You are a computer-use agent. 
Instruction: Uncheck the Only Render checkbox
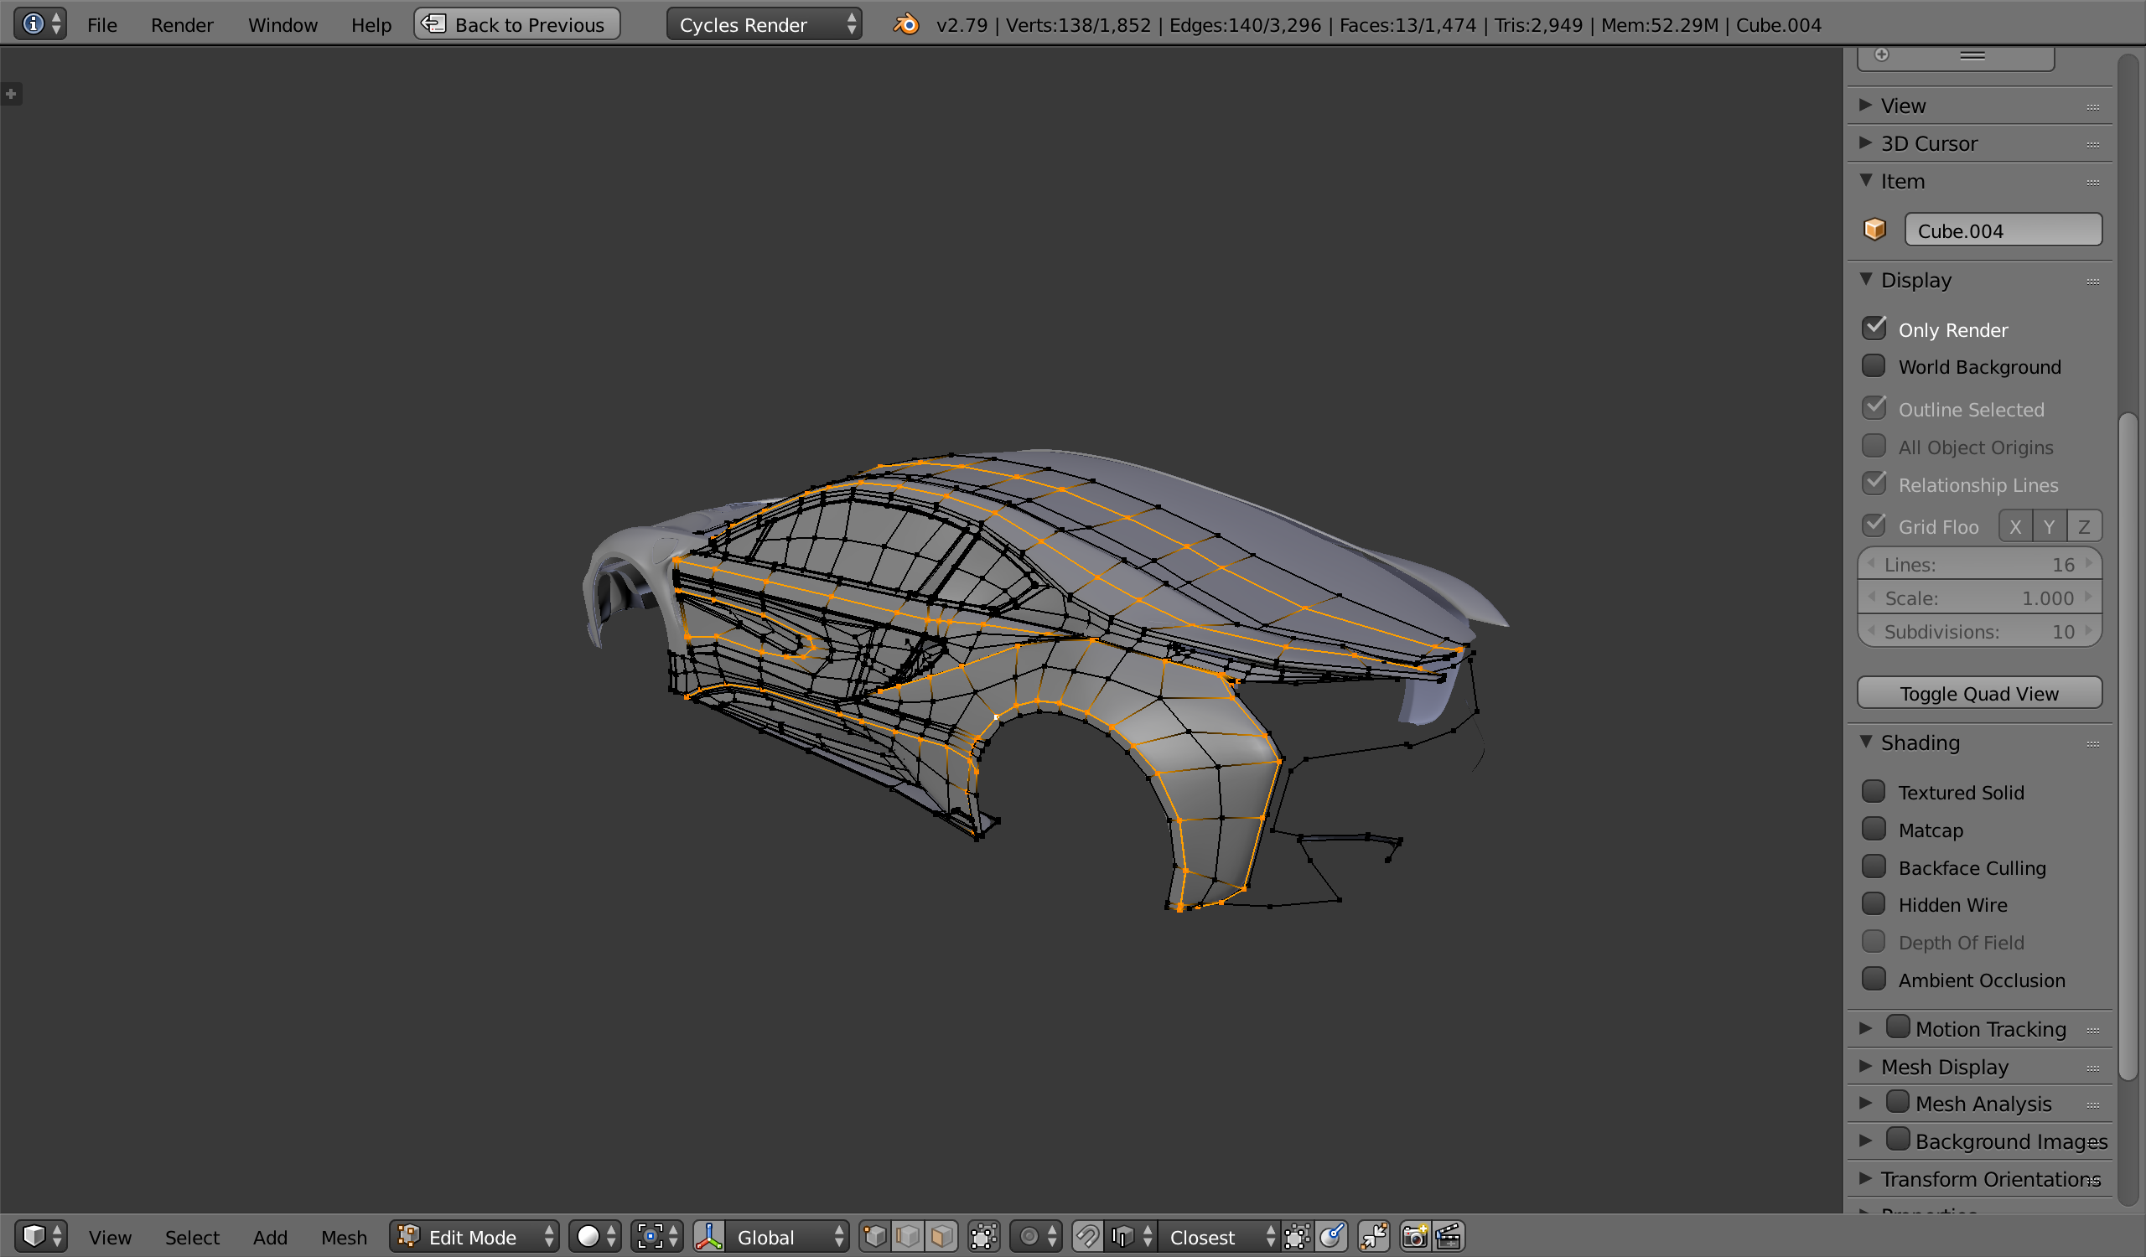(x=1874, y=329)
